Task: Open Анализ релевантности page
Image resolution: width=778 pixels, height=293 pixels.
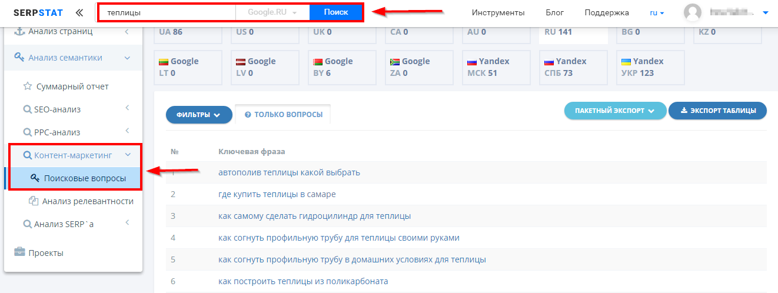Action: (88, 201)
